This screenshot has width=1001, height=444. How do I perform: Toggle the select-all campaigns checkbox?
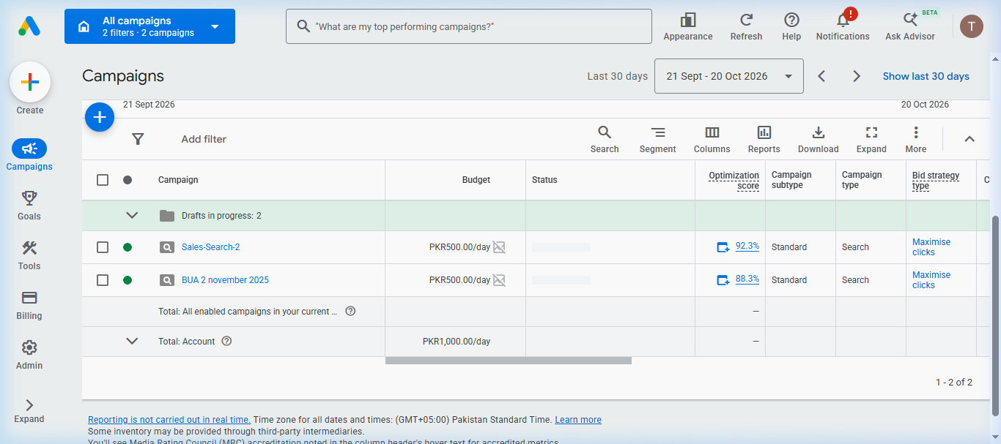(103, 180)
